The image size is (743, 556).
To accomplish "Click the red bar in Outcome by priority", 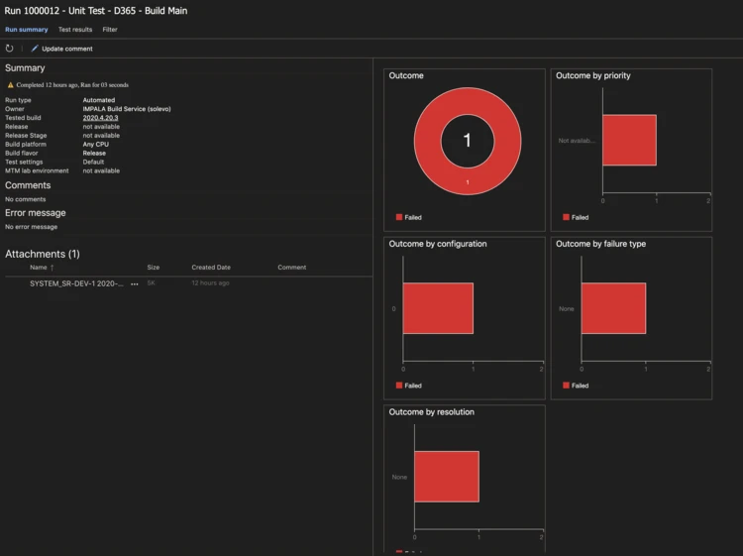I will point(629,140).
